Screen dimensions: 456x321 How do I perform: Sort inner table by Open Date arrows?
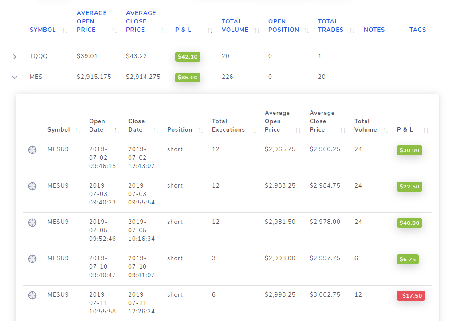[x=117, y=130]
